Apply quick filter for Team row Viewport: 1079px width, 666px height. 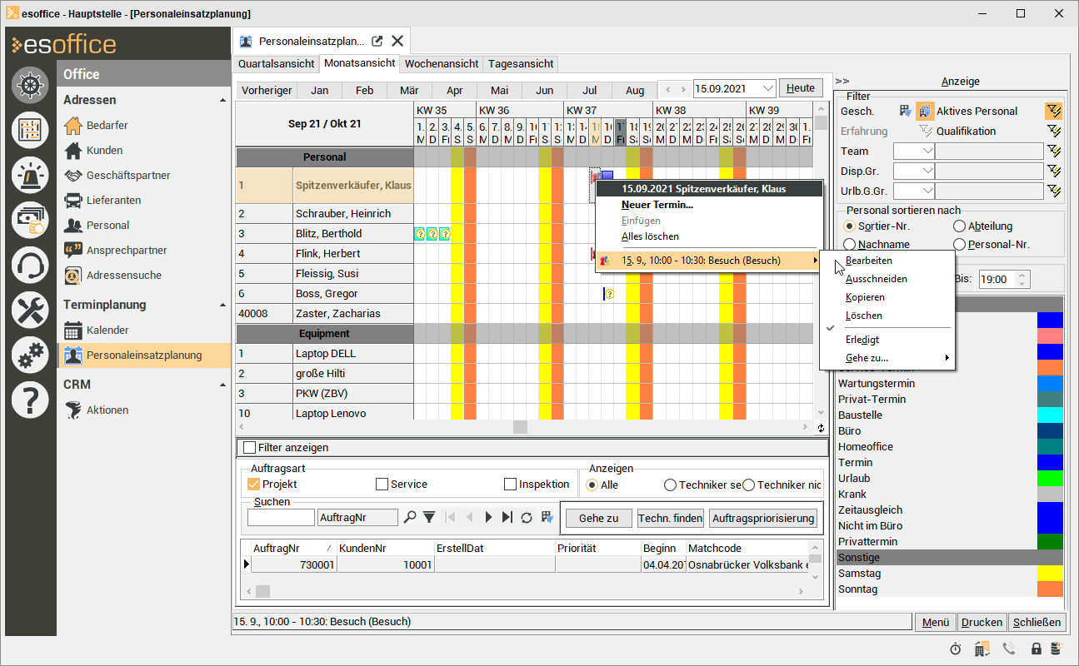click(1054, 151)
